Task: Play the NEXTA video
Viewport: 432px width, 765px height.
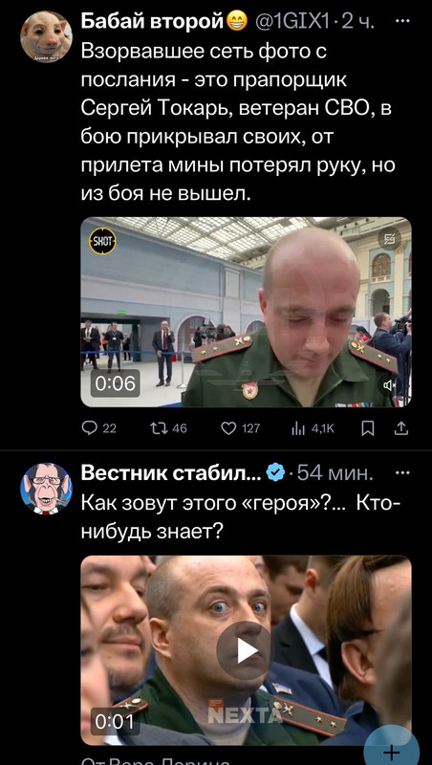Action: (x=246, y=650)
